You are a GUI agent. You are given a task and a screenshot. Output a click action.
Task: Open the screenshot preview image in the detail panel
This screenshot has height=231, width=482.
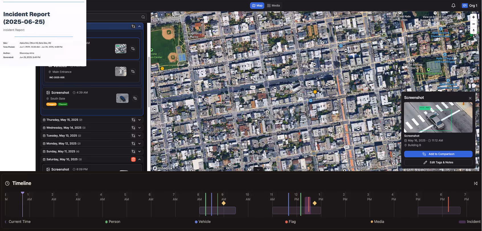click(x=438, y=117)
